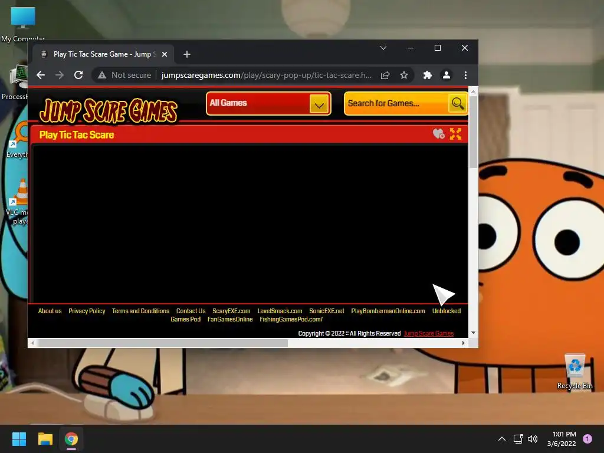Viewport: 604px width, 453px height.
Task: Click the yellow arrow of All Games
Action: [x=319, y=104]
